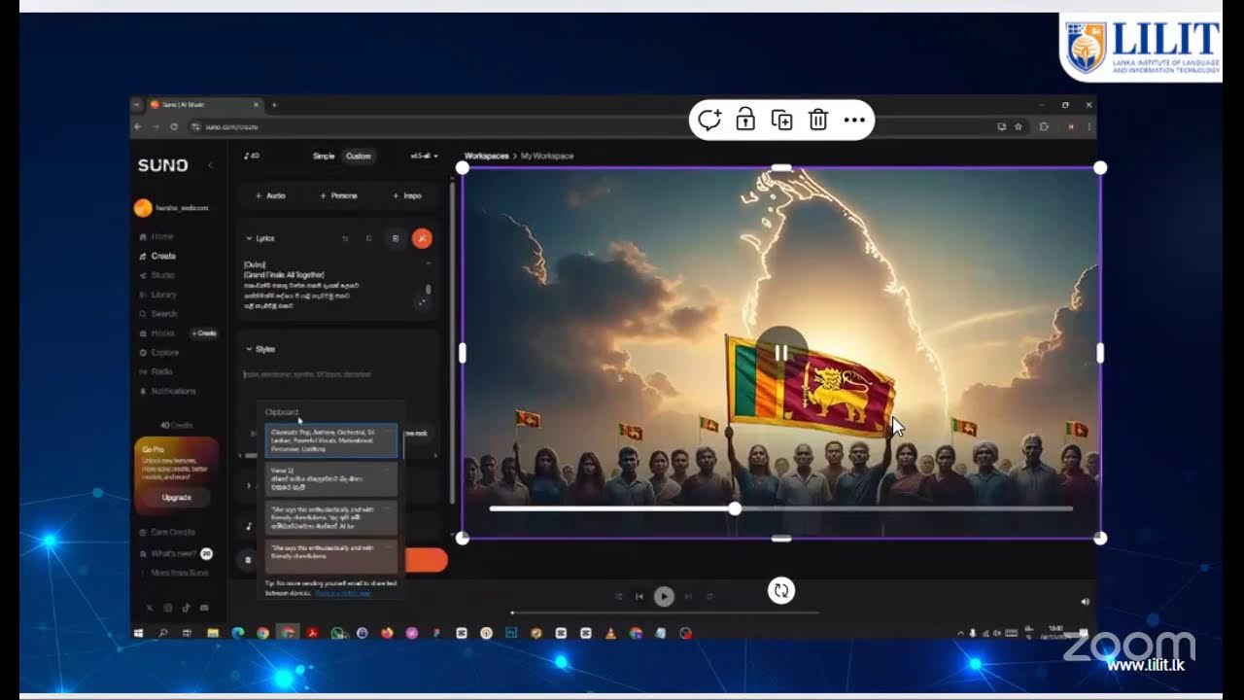Click the user profile avatar
This screenshot has width=1244, height=700.
click(x=143, y=208)
